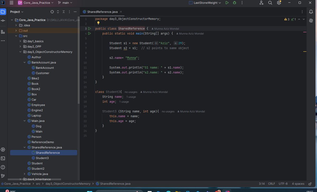Toggle read-only lock in status bar

click(x=310, y=184)
